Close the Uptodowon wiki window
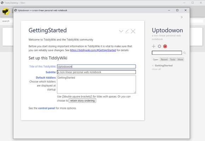The width and height of the screenshot is (205, 141). pos(186,10)
